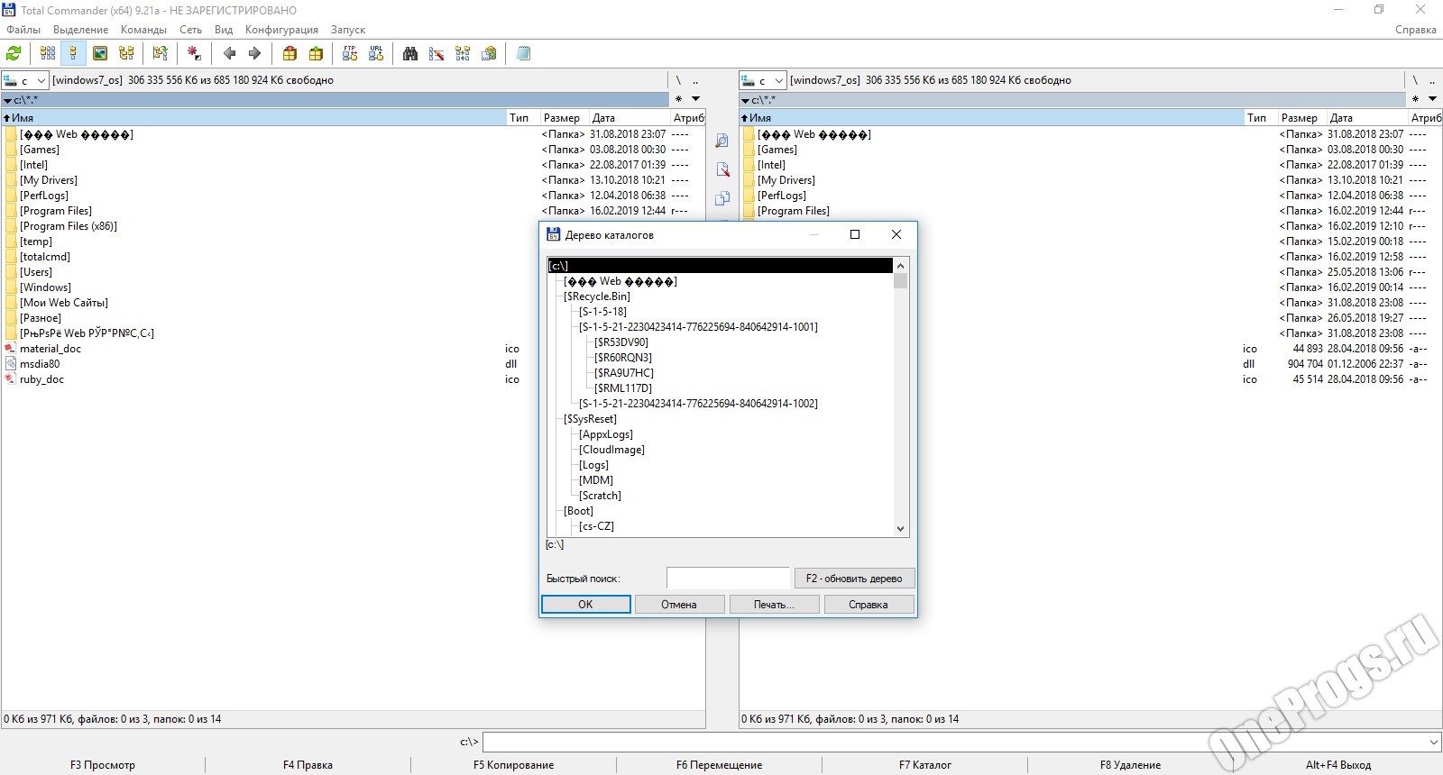
Task: Open the Synchronize directories icon
Action: [463, 54]
